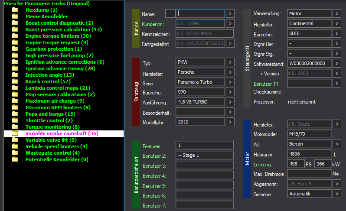Select the Wastegate control (4) label
346x211 pixels.
(x=52, y=153)
